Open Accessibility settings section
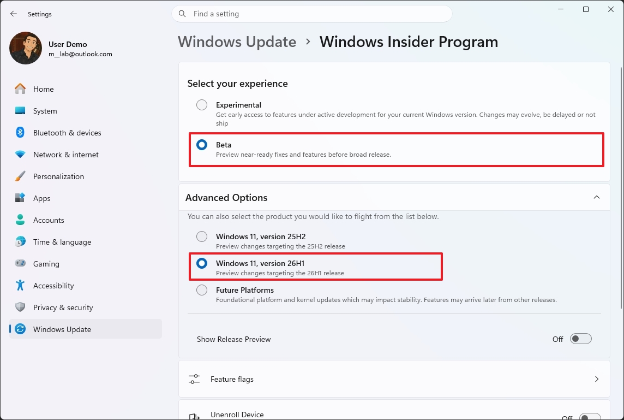The image size is (624, 420). (x=86, y=286)
